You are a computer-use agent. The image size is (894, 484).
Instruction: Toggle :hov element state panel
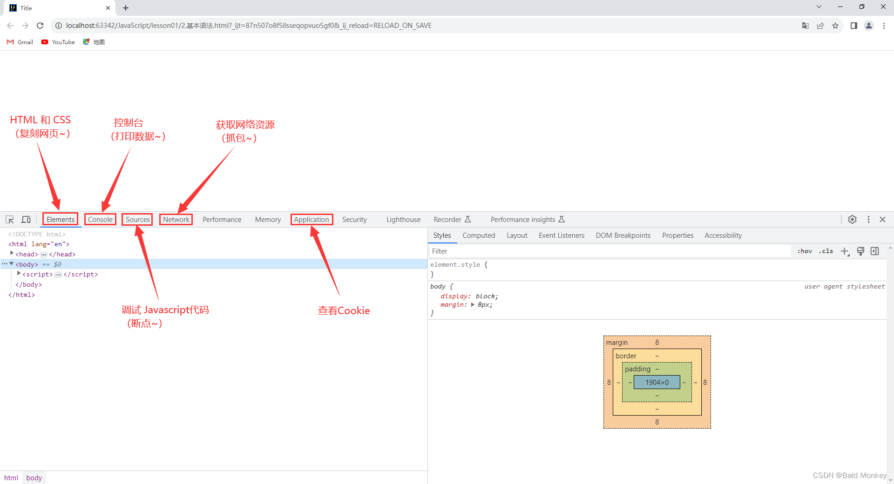point(805,251)
